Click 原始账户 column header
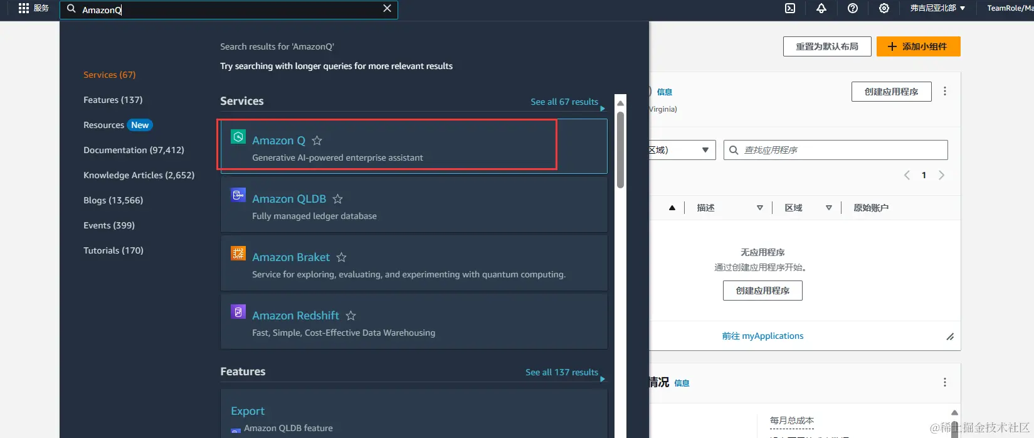This screenshot has width=1034, height=438. (x=871, y=208)
